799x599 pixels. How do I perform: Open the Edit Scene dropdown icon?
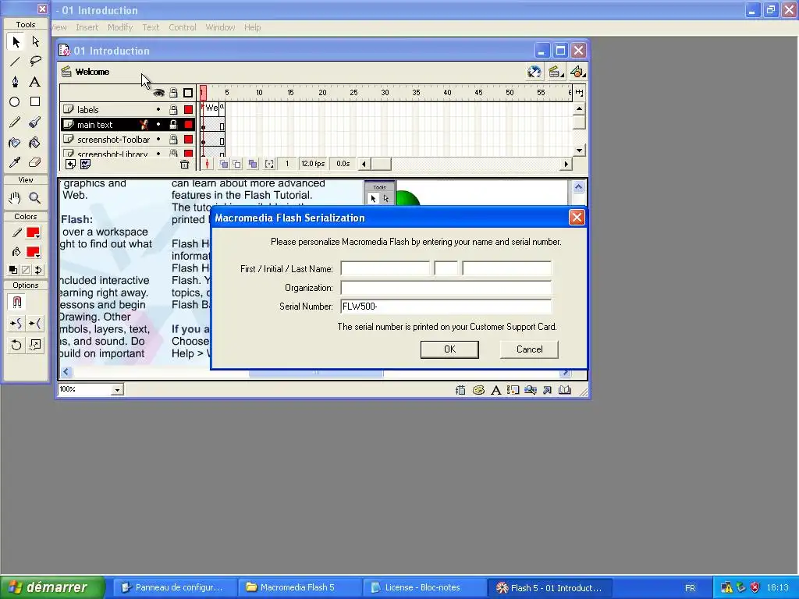[x=556, y=73]
